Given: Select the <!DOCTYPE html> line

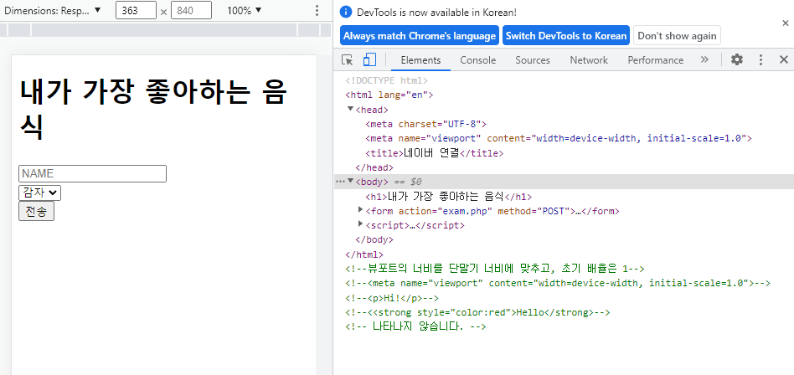Looking at the screenshot, I should coord(386,80).
